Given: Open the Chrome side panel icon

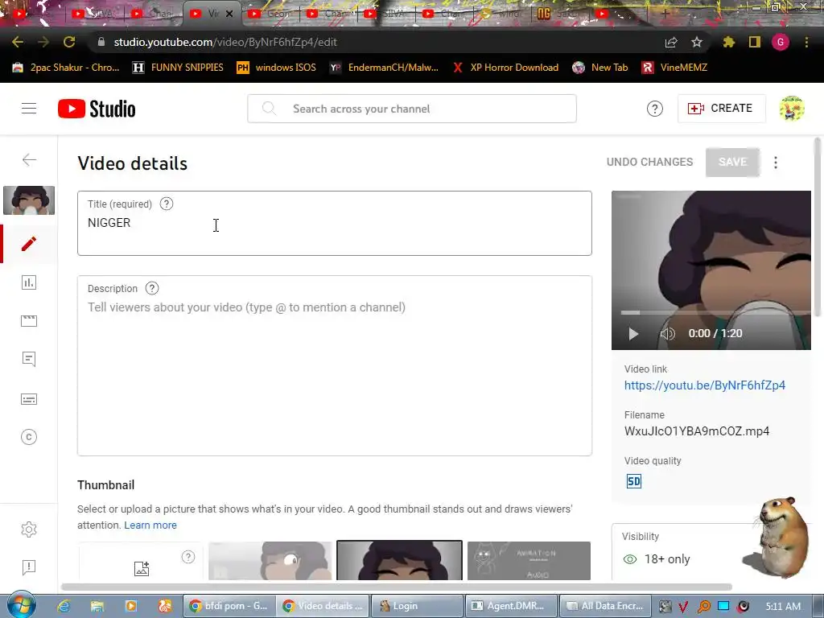Looking at the screenshot, I should pyautogui.click(x=755, y=42).
